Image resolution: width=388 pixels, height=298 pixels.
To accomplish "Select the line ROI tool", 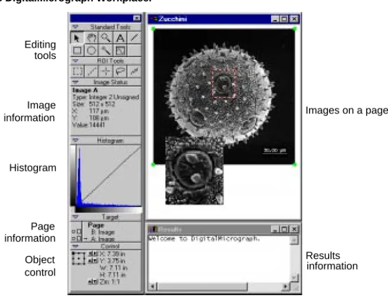I will click(x=92, y=71).
